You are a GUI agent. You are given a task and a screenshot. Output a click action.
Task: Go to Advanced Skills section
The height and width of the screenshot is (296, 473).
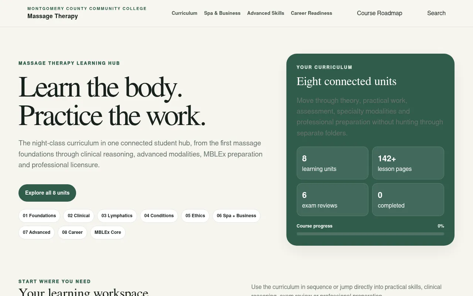(x=266, y=13)
